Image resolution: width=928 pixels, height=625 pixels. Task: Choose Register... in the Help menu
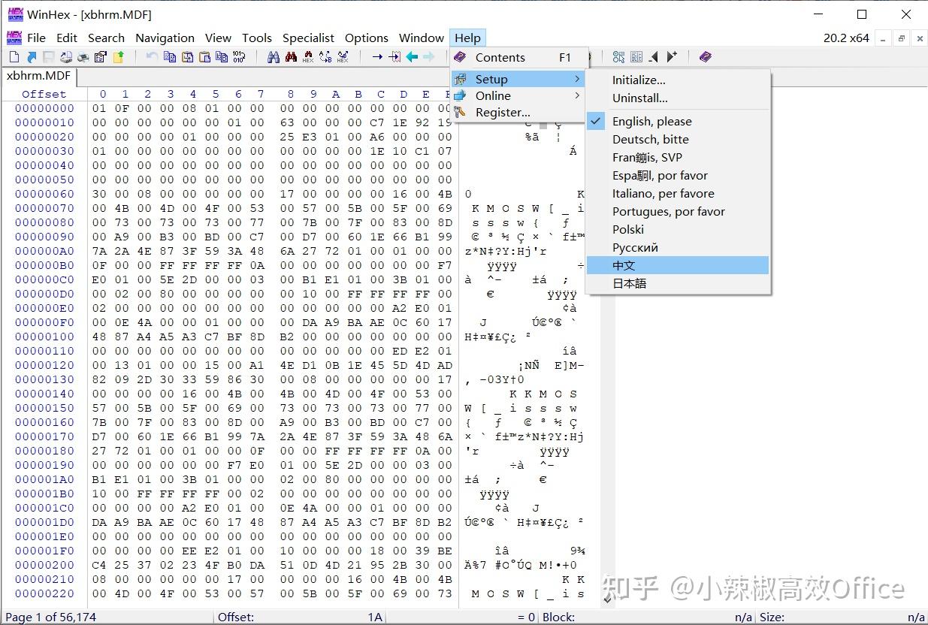(518, 113)
